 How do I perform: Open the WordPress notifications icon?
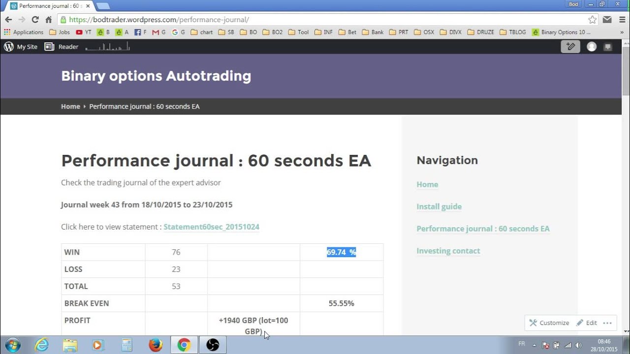[x=608, y=47]
